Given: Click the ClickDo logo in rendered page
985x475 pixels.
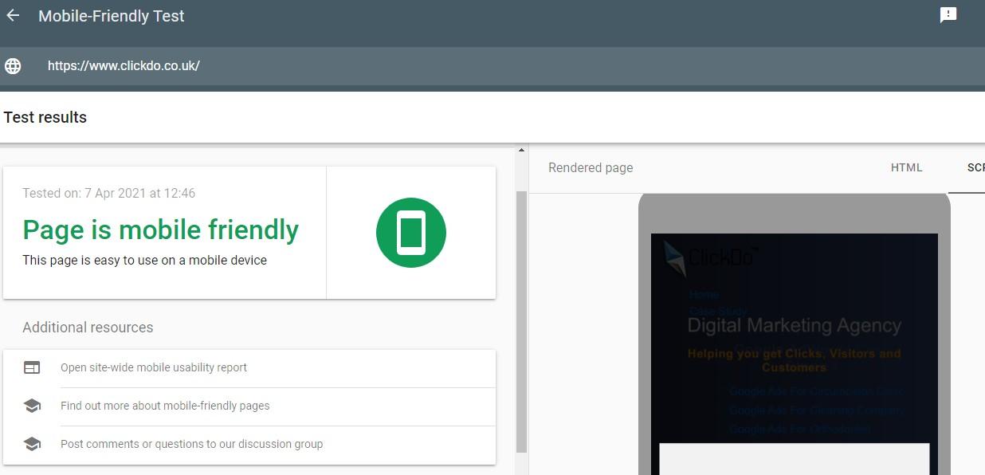Looking at the screenshot, I should [709, 257].
